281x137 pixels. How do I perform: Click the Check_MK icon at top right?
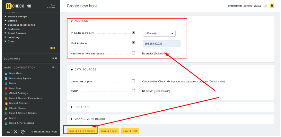tap(272, 6)
